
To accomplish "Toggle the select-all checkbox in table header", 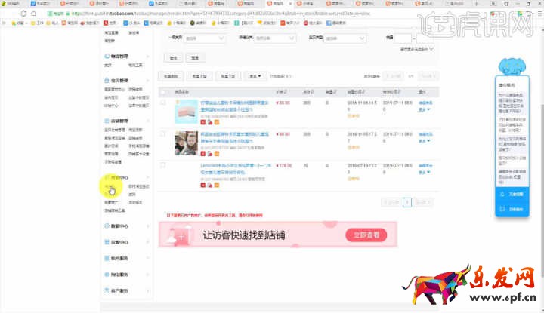I will click(162, 92).
